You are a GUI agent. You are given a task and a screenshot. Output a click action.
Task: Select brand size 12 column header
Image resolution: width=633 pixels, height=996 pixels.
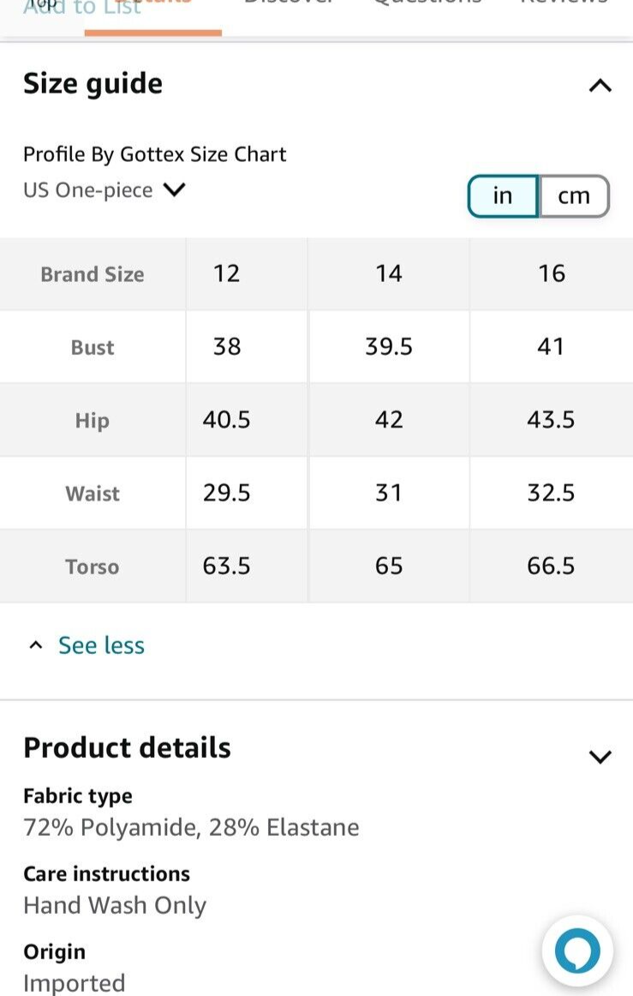(227, 273)
